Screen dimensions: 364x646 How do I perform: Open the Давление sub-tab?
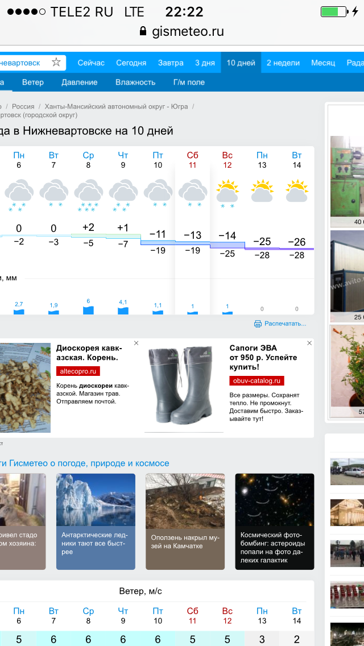pyautogui.click(x=80, y=82)
